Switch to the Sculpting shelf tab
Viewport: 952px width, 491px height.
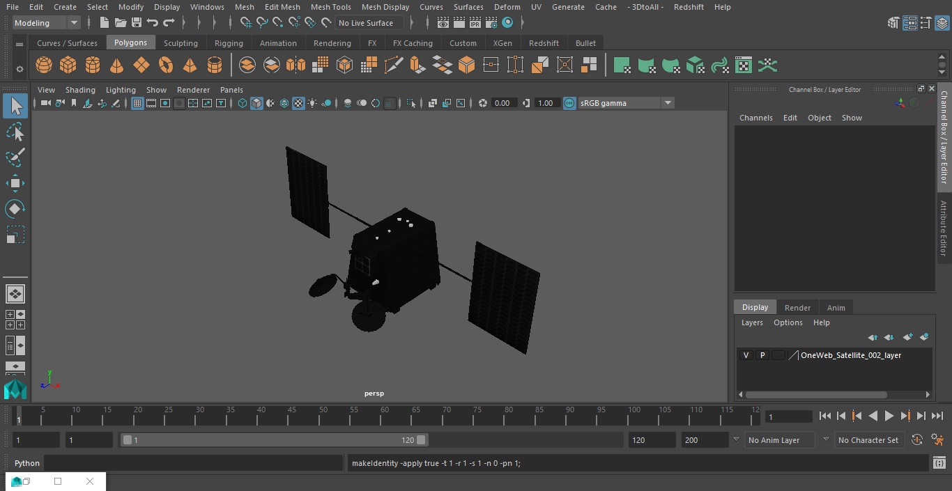tap(181, 43)
